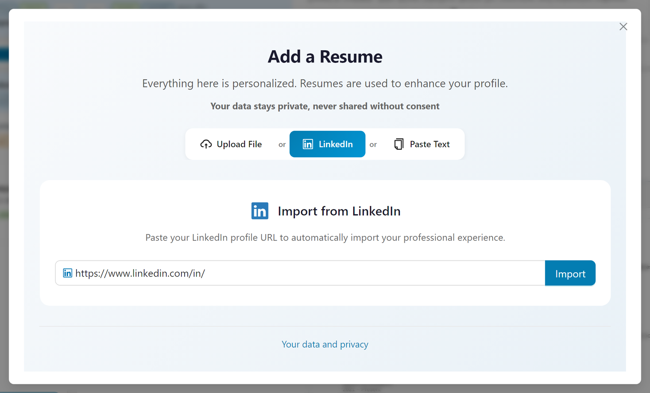Click the "Import from LinkedIn" heading text

(x=339, y=211)
